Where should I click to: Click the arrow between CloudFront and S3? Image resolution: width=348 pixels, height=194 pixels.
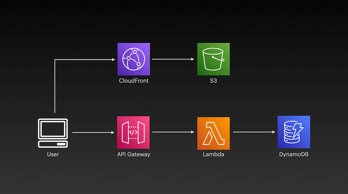coord(173,59)
